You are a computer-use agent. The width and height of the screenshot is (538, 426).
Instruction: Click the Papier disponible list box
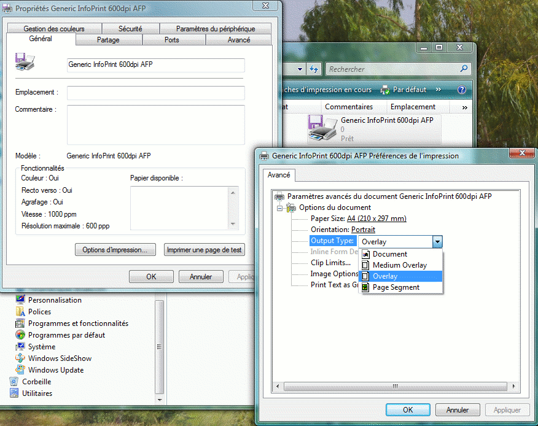pyautogui.click(x=184, y=208)
